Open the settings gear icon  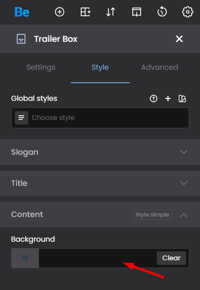point(187,12)
